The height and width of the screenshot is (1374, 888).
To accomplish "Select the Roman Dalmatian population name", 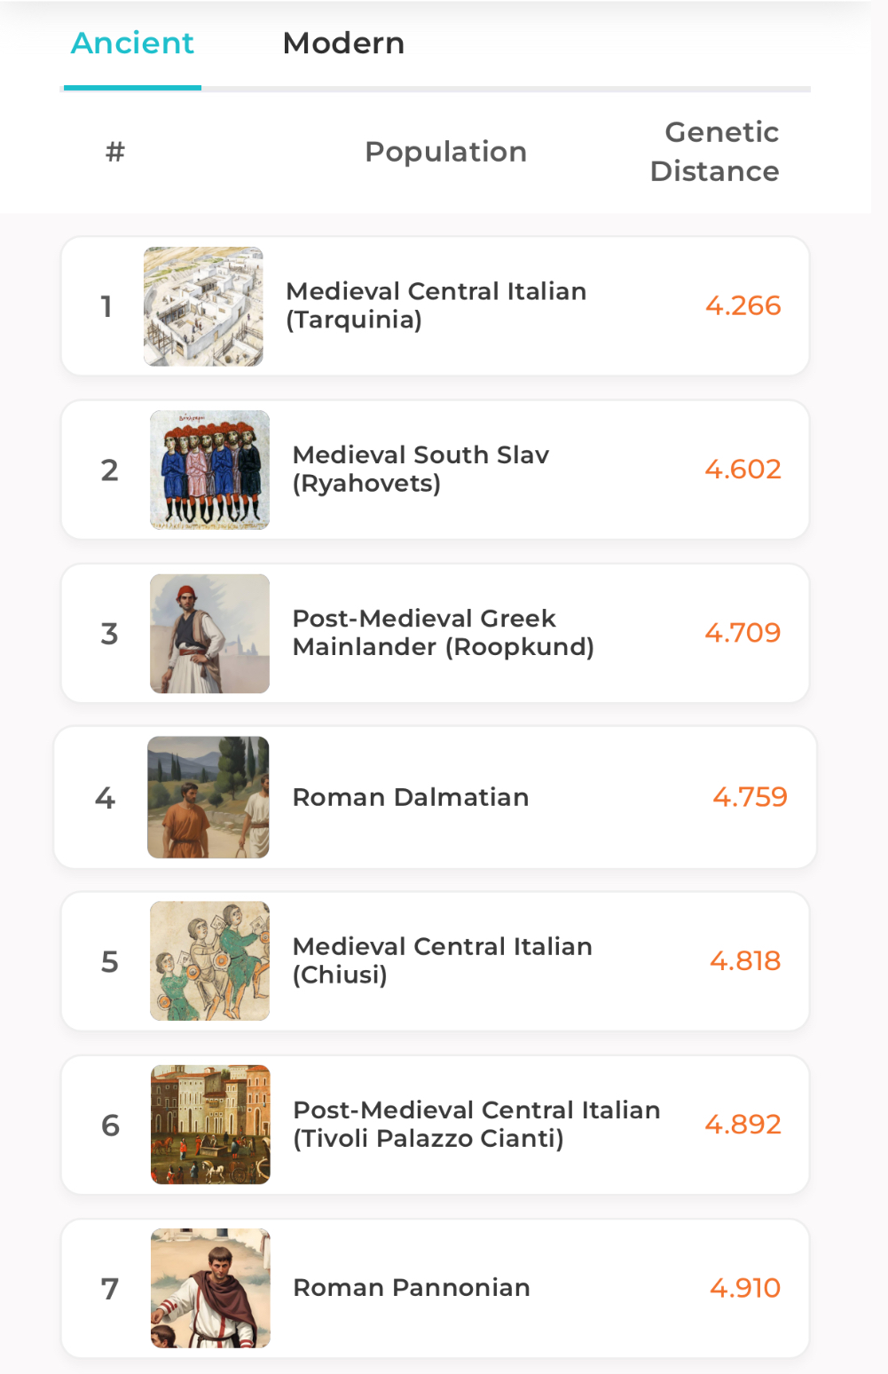I will pyautogui.click(x=411, y=797).
